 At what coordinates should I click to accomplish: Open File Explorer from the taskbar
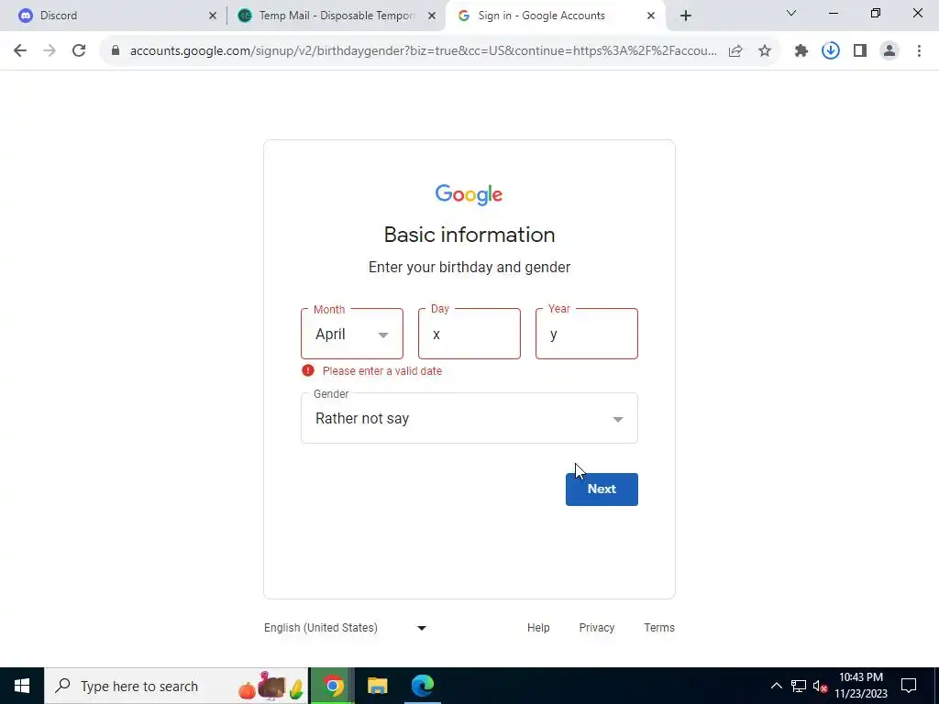(377, 686)
